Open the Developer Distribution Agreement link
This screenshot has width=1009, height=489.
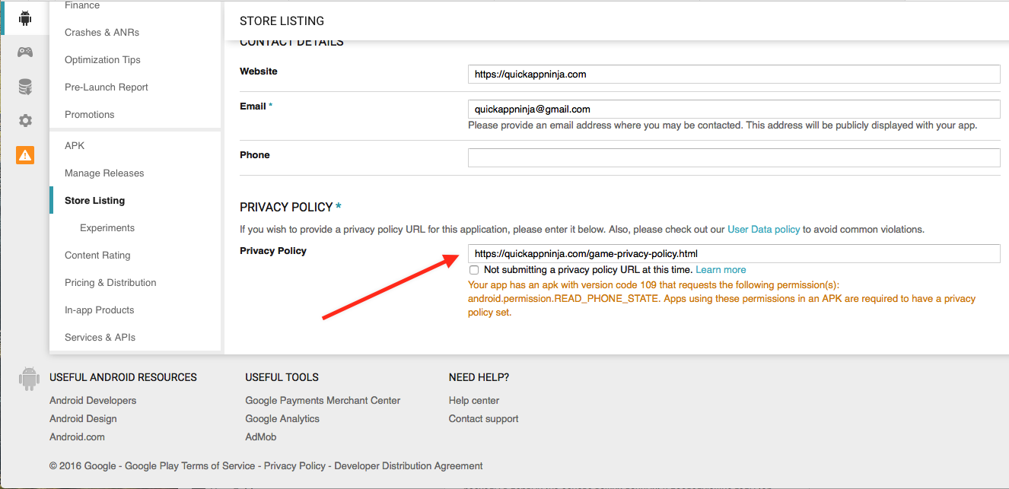pyautogui.click(x=409, y=466)
